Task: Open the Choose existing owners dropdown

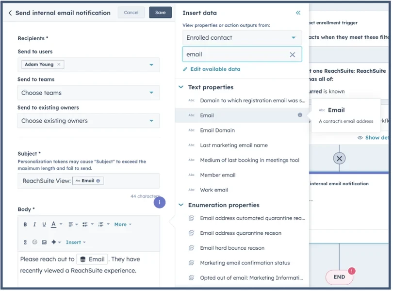Action: pos(88,121)
